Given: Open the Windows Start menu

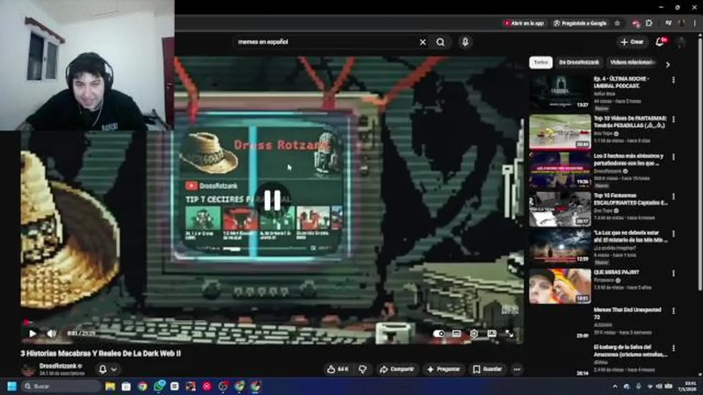Looking at the screenshot, I should tap(12, 386).
